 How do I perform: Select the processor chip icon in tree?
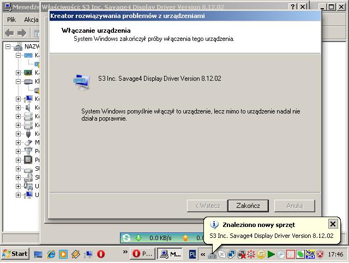28,160
